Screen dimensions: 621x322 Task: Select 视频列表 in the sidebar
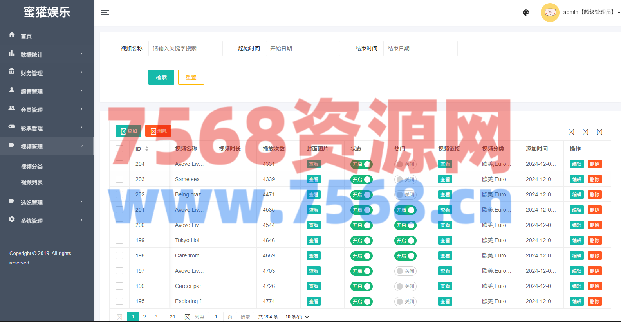coord(32,182)
